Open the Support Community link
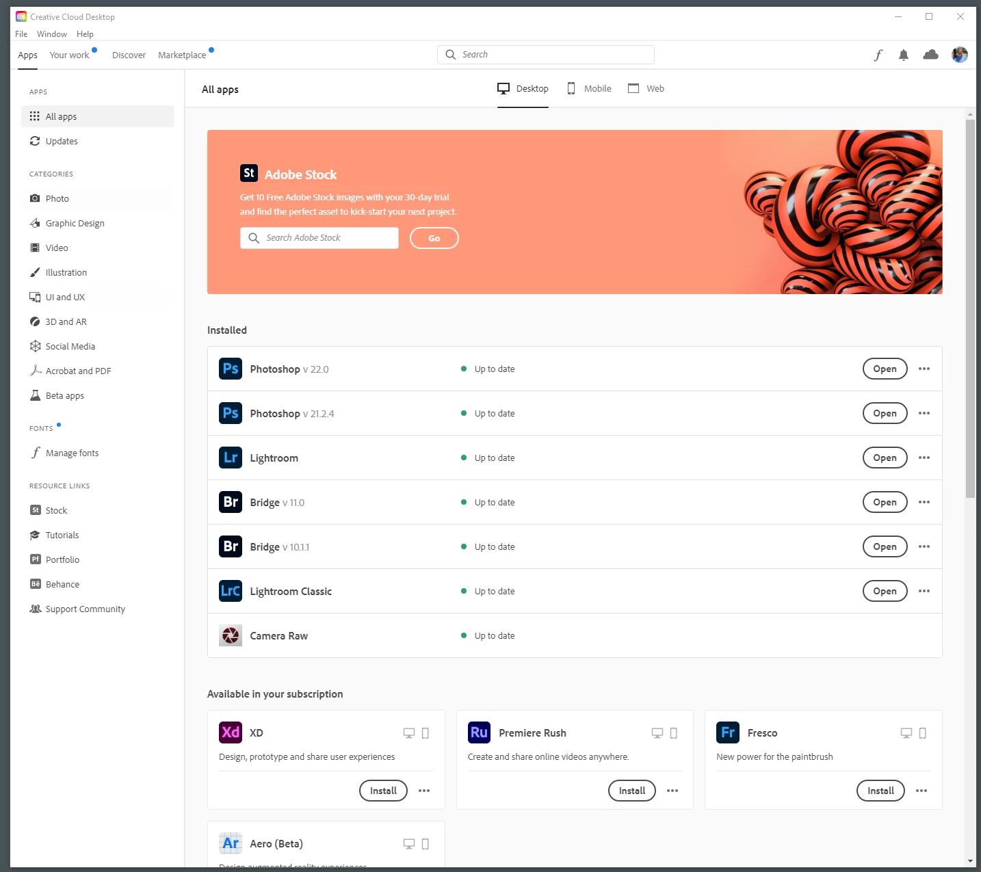 pyautogui.click(x=97, y=609)
